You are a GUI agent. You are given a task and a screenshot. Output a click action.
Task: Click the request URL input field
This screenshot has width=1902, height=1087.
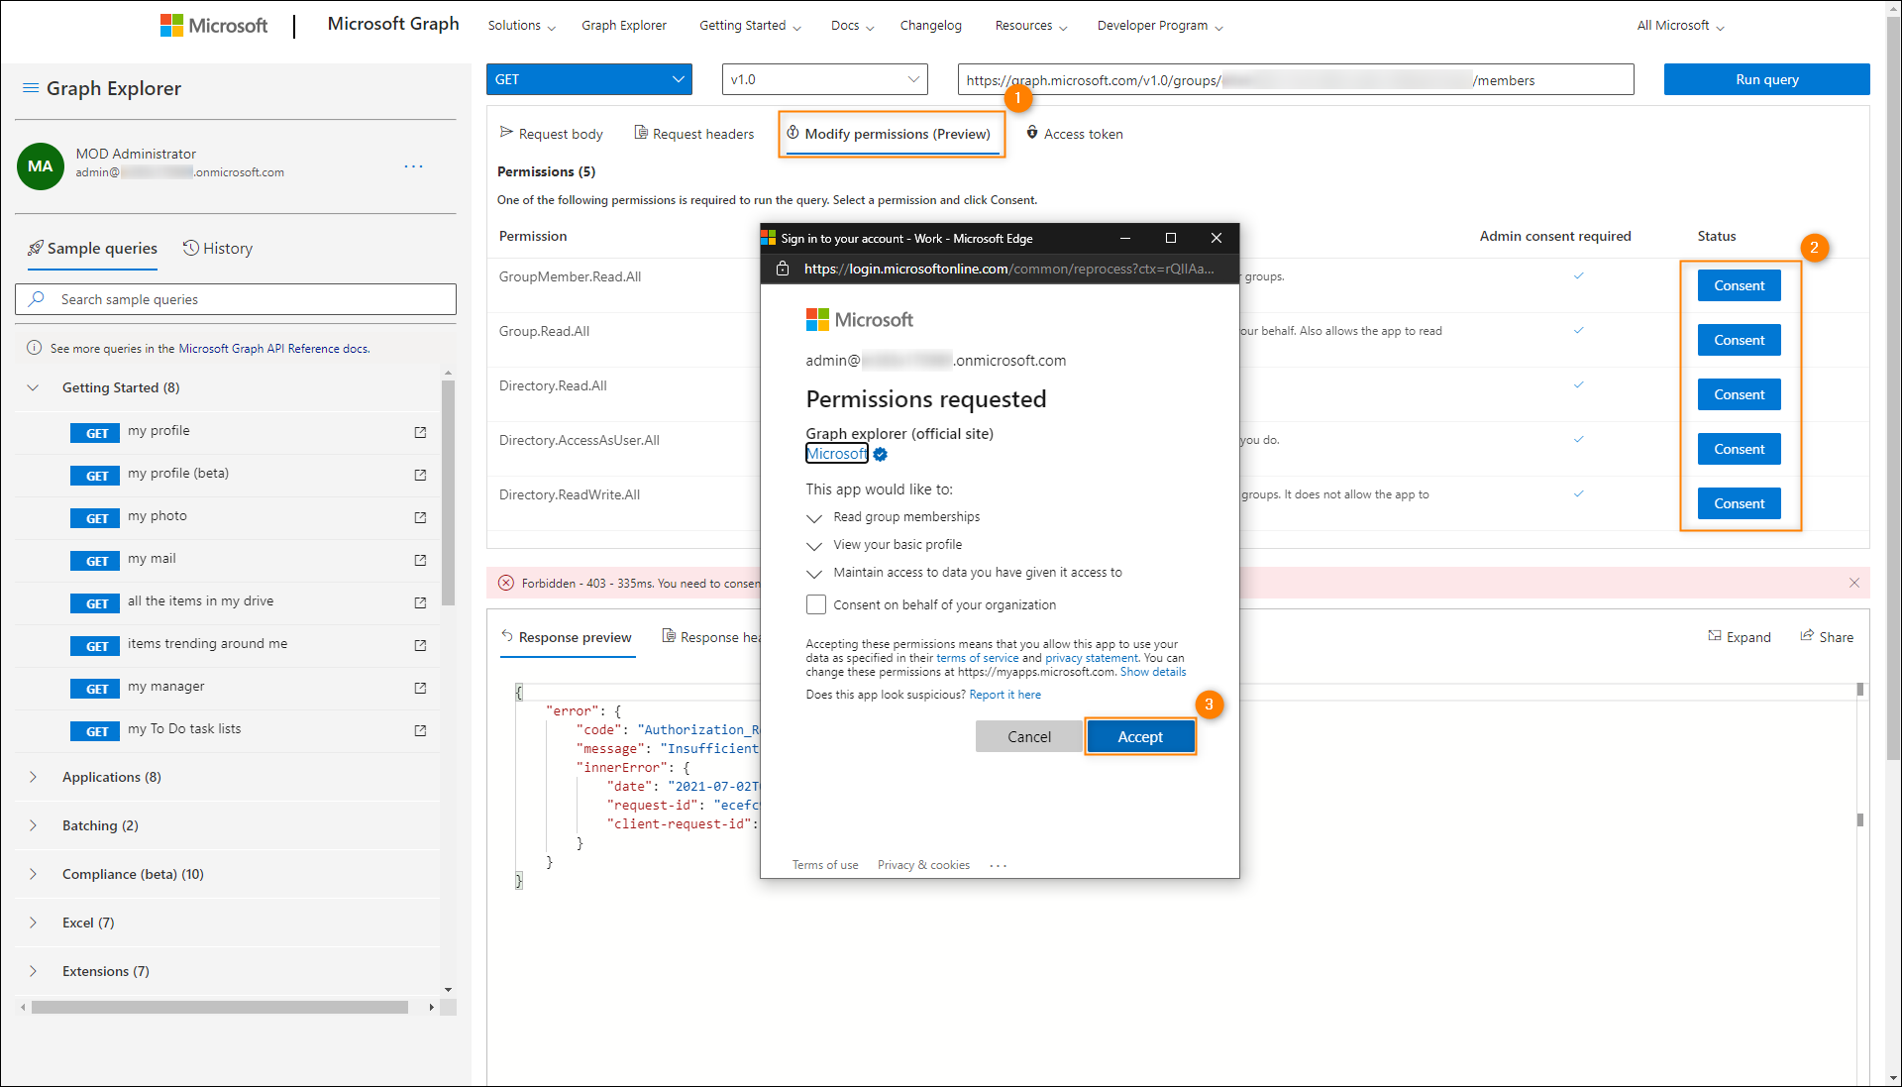coord(1296,79)
